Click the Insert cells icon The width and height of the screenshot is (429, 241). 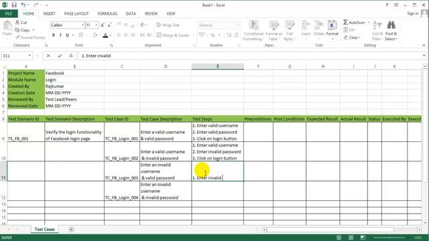pyautogui.click(x=306, y=25)
